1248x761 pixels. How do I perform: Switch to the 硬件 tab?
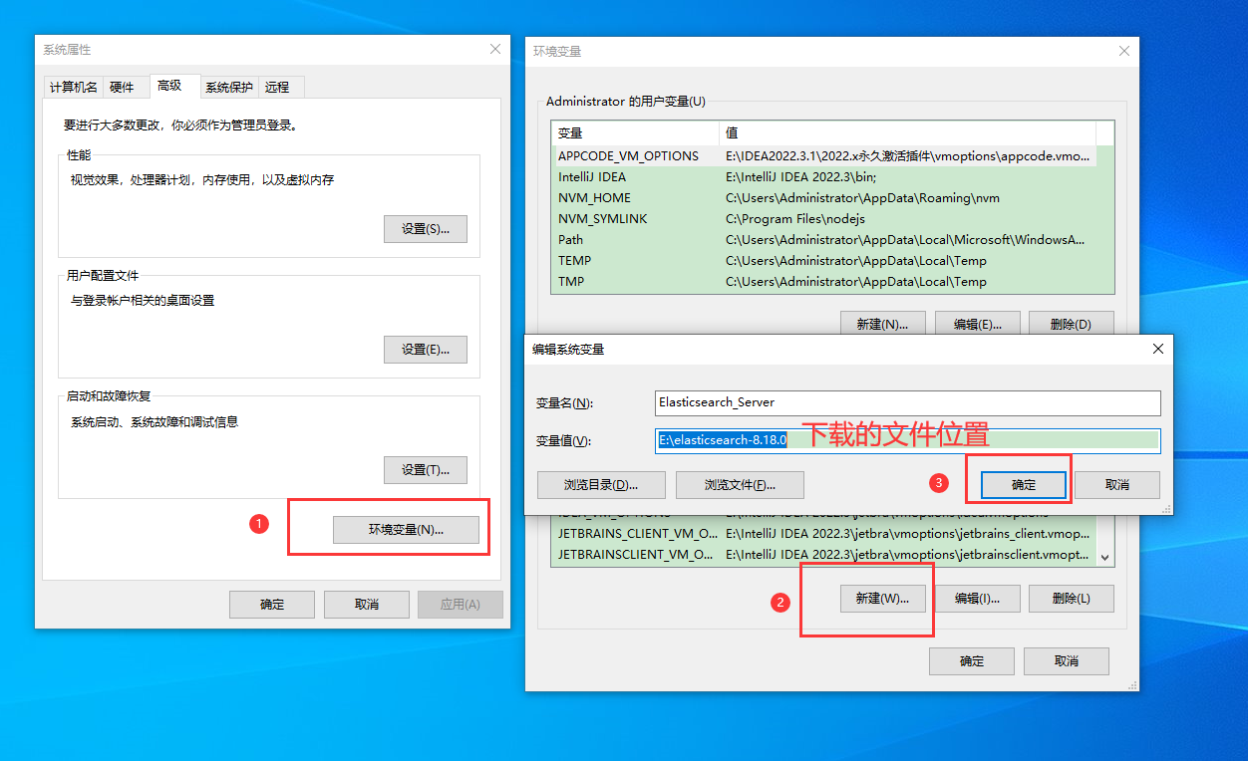(122, 88)
